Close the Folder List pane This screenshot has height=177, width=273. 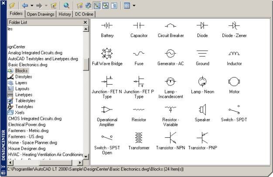[x=85, y=22]
